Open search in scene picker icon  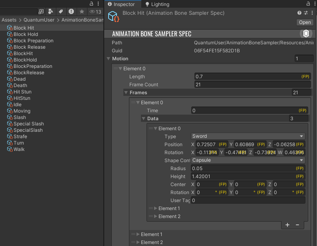pos(41,12)
